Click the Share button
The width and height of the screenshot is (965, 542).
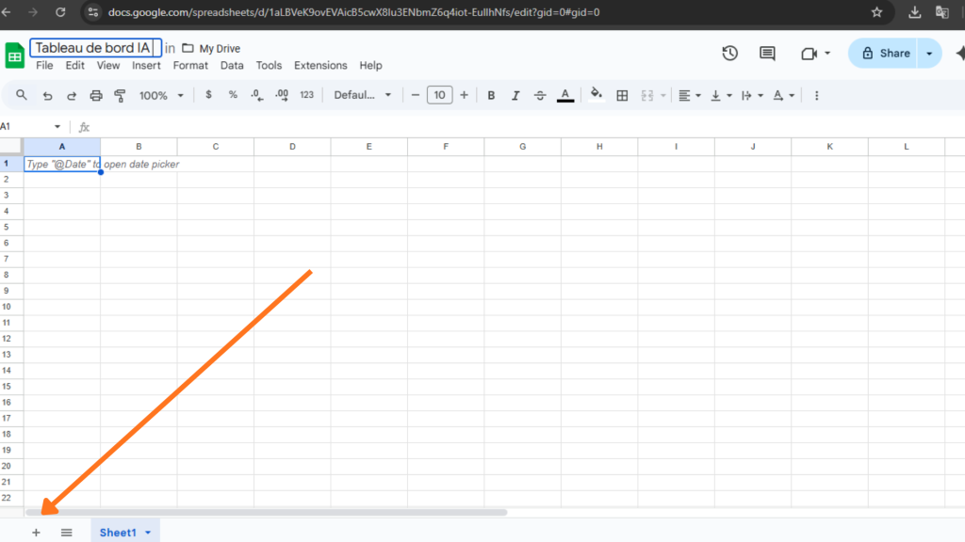pyautogui.click(x=886, y=54)
